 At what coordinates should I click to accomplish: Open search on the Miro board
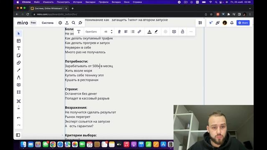[73, 23]
